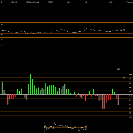
Task: Click the 0 label on the RSI scale
Action: coord(1,45)
